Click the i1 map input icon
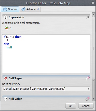The height and width of the screenshot is (111, 96). coord(7,28)
